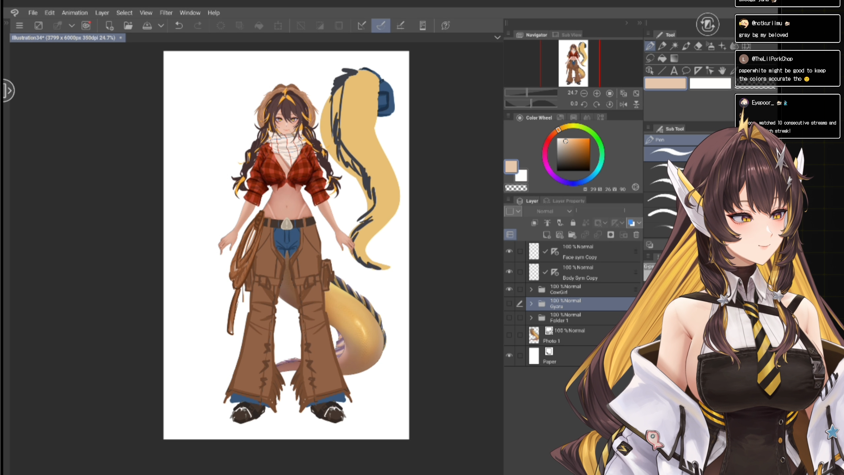The image size is (844, 475).
Task: Select the white sub color swatch
Action: [x=521, y=176]
